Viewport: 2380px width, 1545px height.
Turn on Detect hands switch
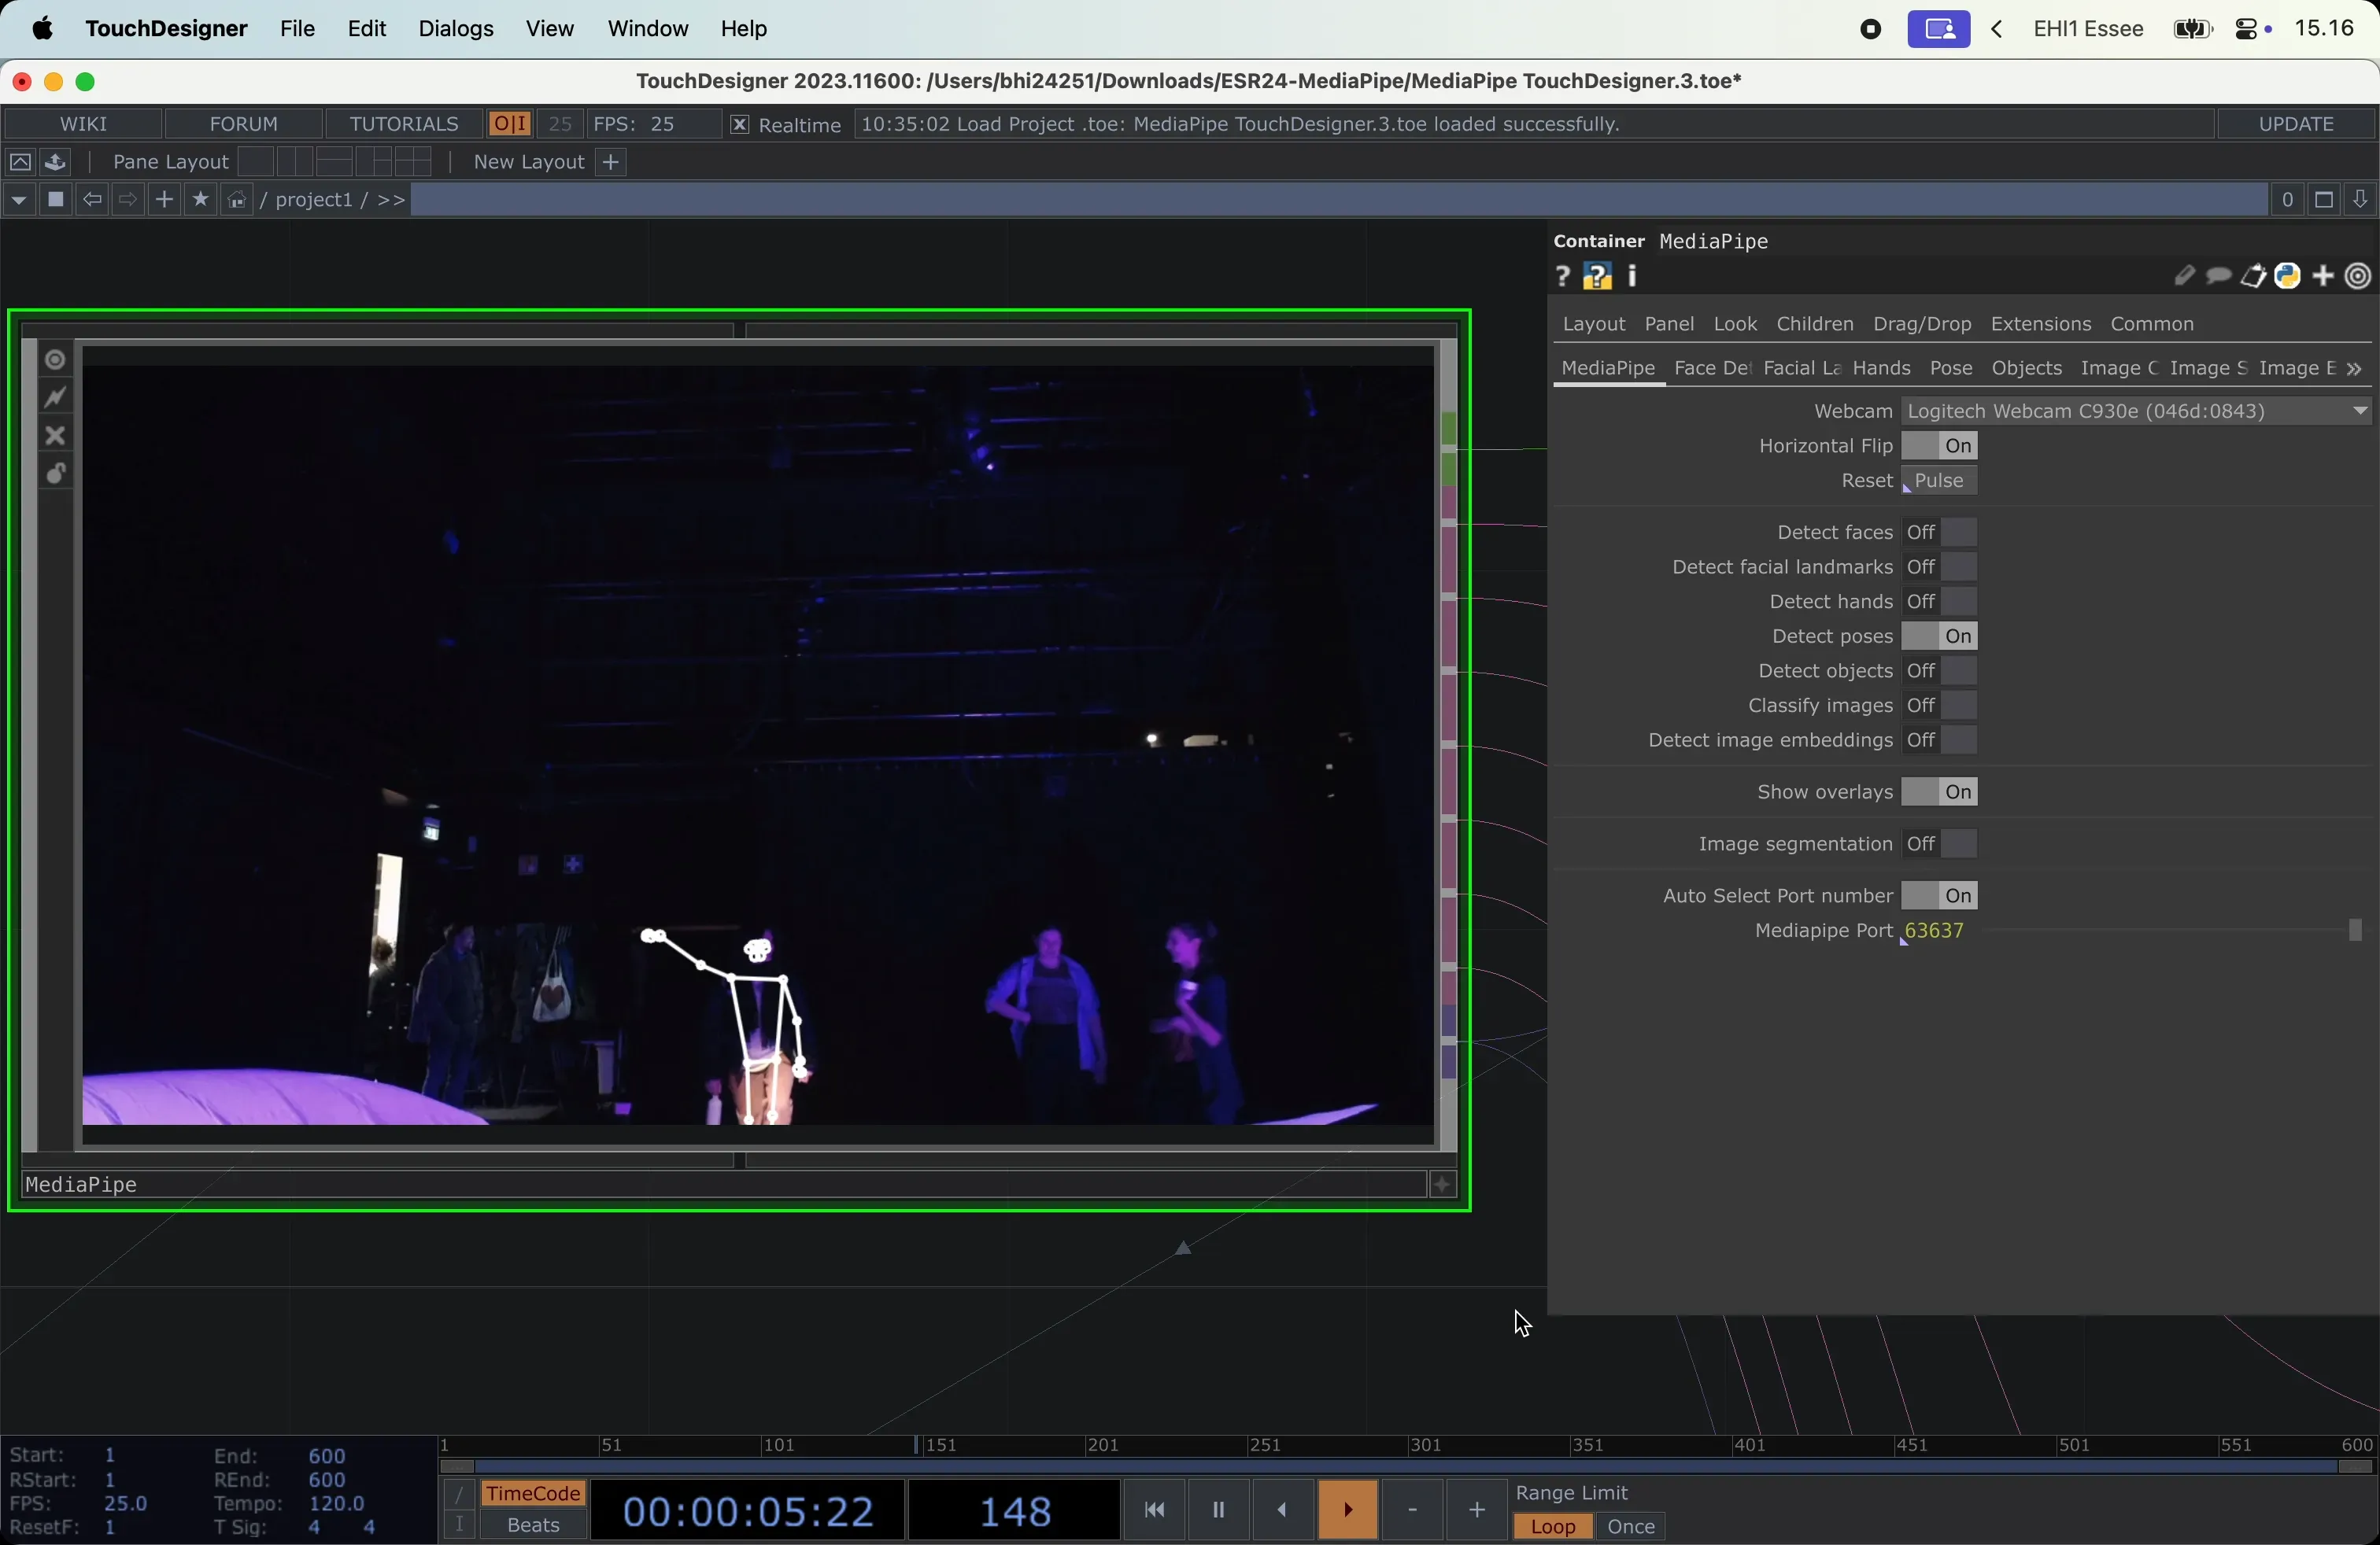click(1940, 603)
